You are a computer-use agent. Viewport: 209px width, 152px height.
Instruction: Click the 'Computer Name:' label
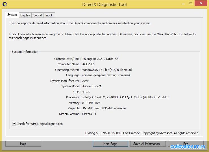[x=69, y=64]
